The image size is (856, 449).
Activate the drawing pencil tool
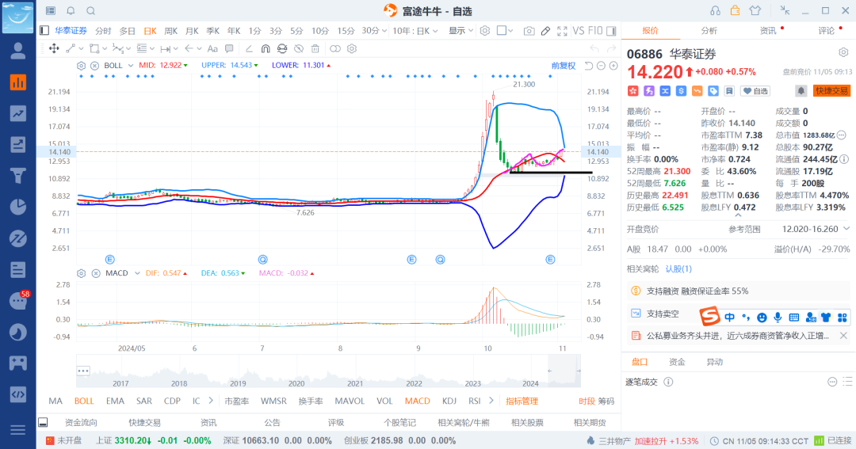click(545, 31)
